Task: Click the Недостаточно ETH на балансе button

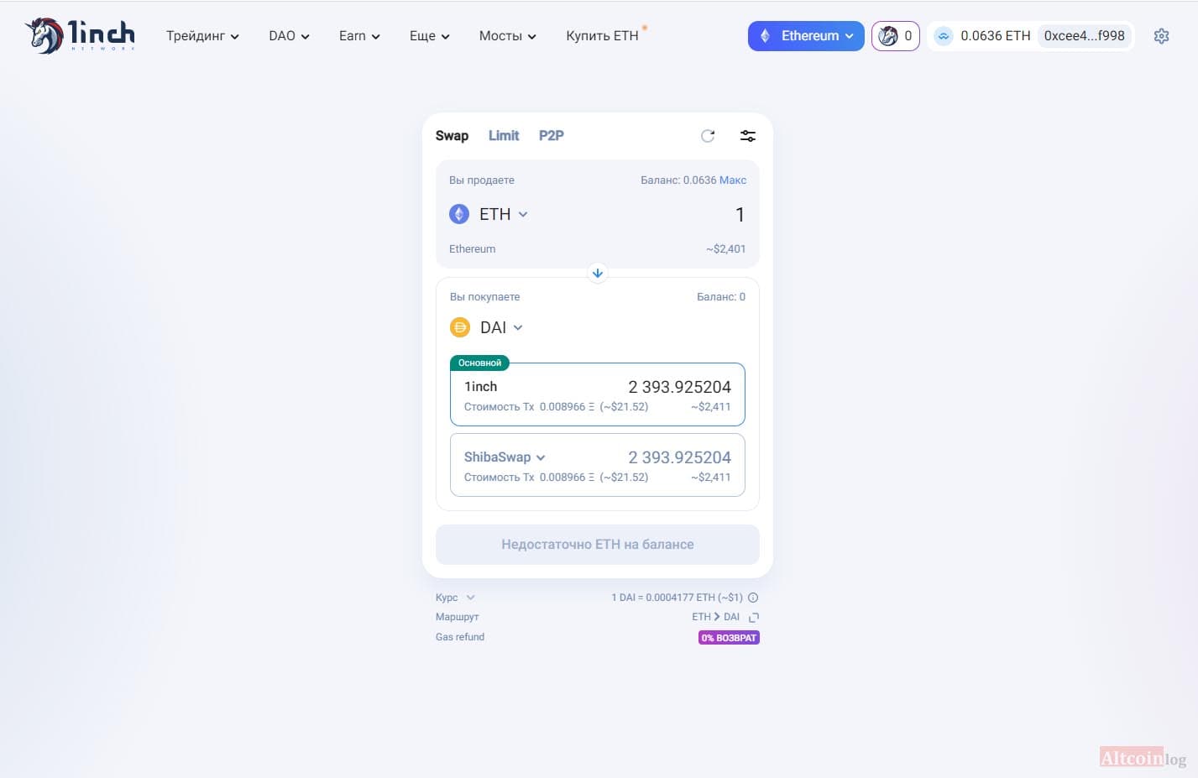Action: (x=598, y=545)
